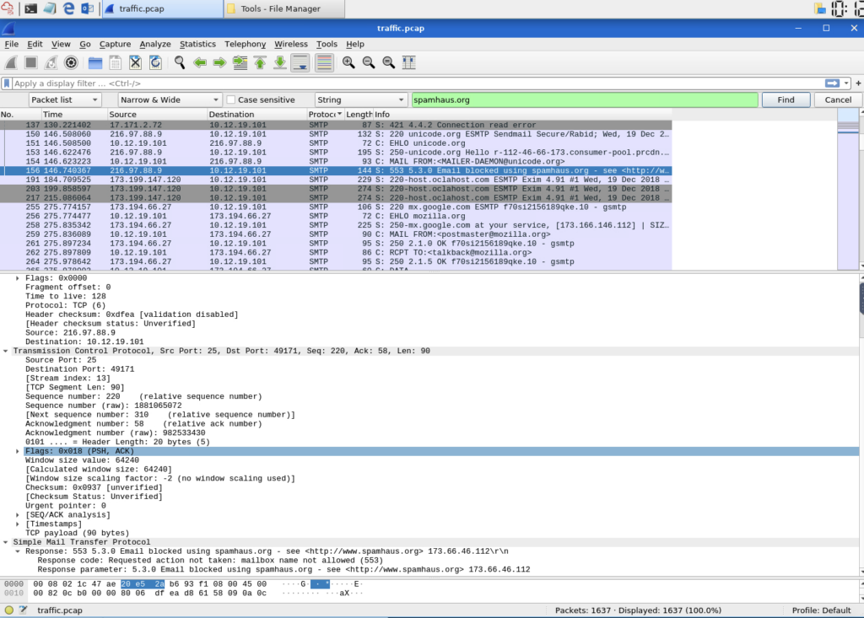Select packet 154 MAIL FROM MAILER-DAEMON row

coord(336,161)
